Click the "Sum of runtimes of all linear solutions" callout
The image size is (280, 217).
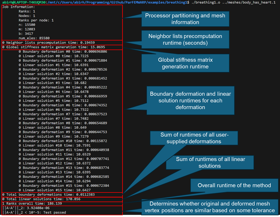(x=209, y=162)
